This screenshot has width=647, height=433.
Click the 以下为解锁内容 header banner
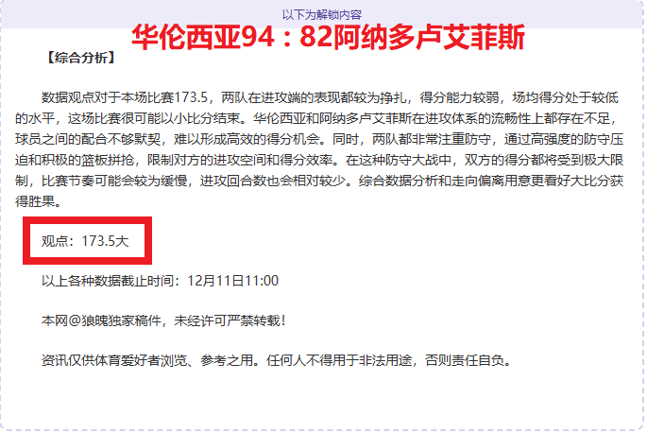322,15
